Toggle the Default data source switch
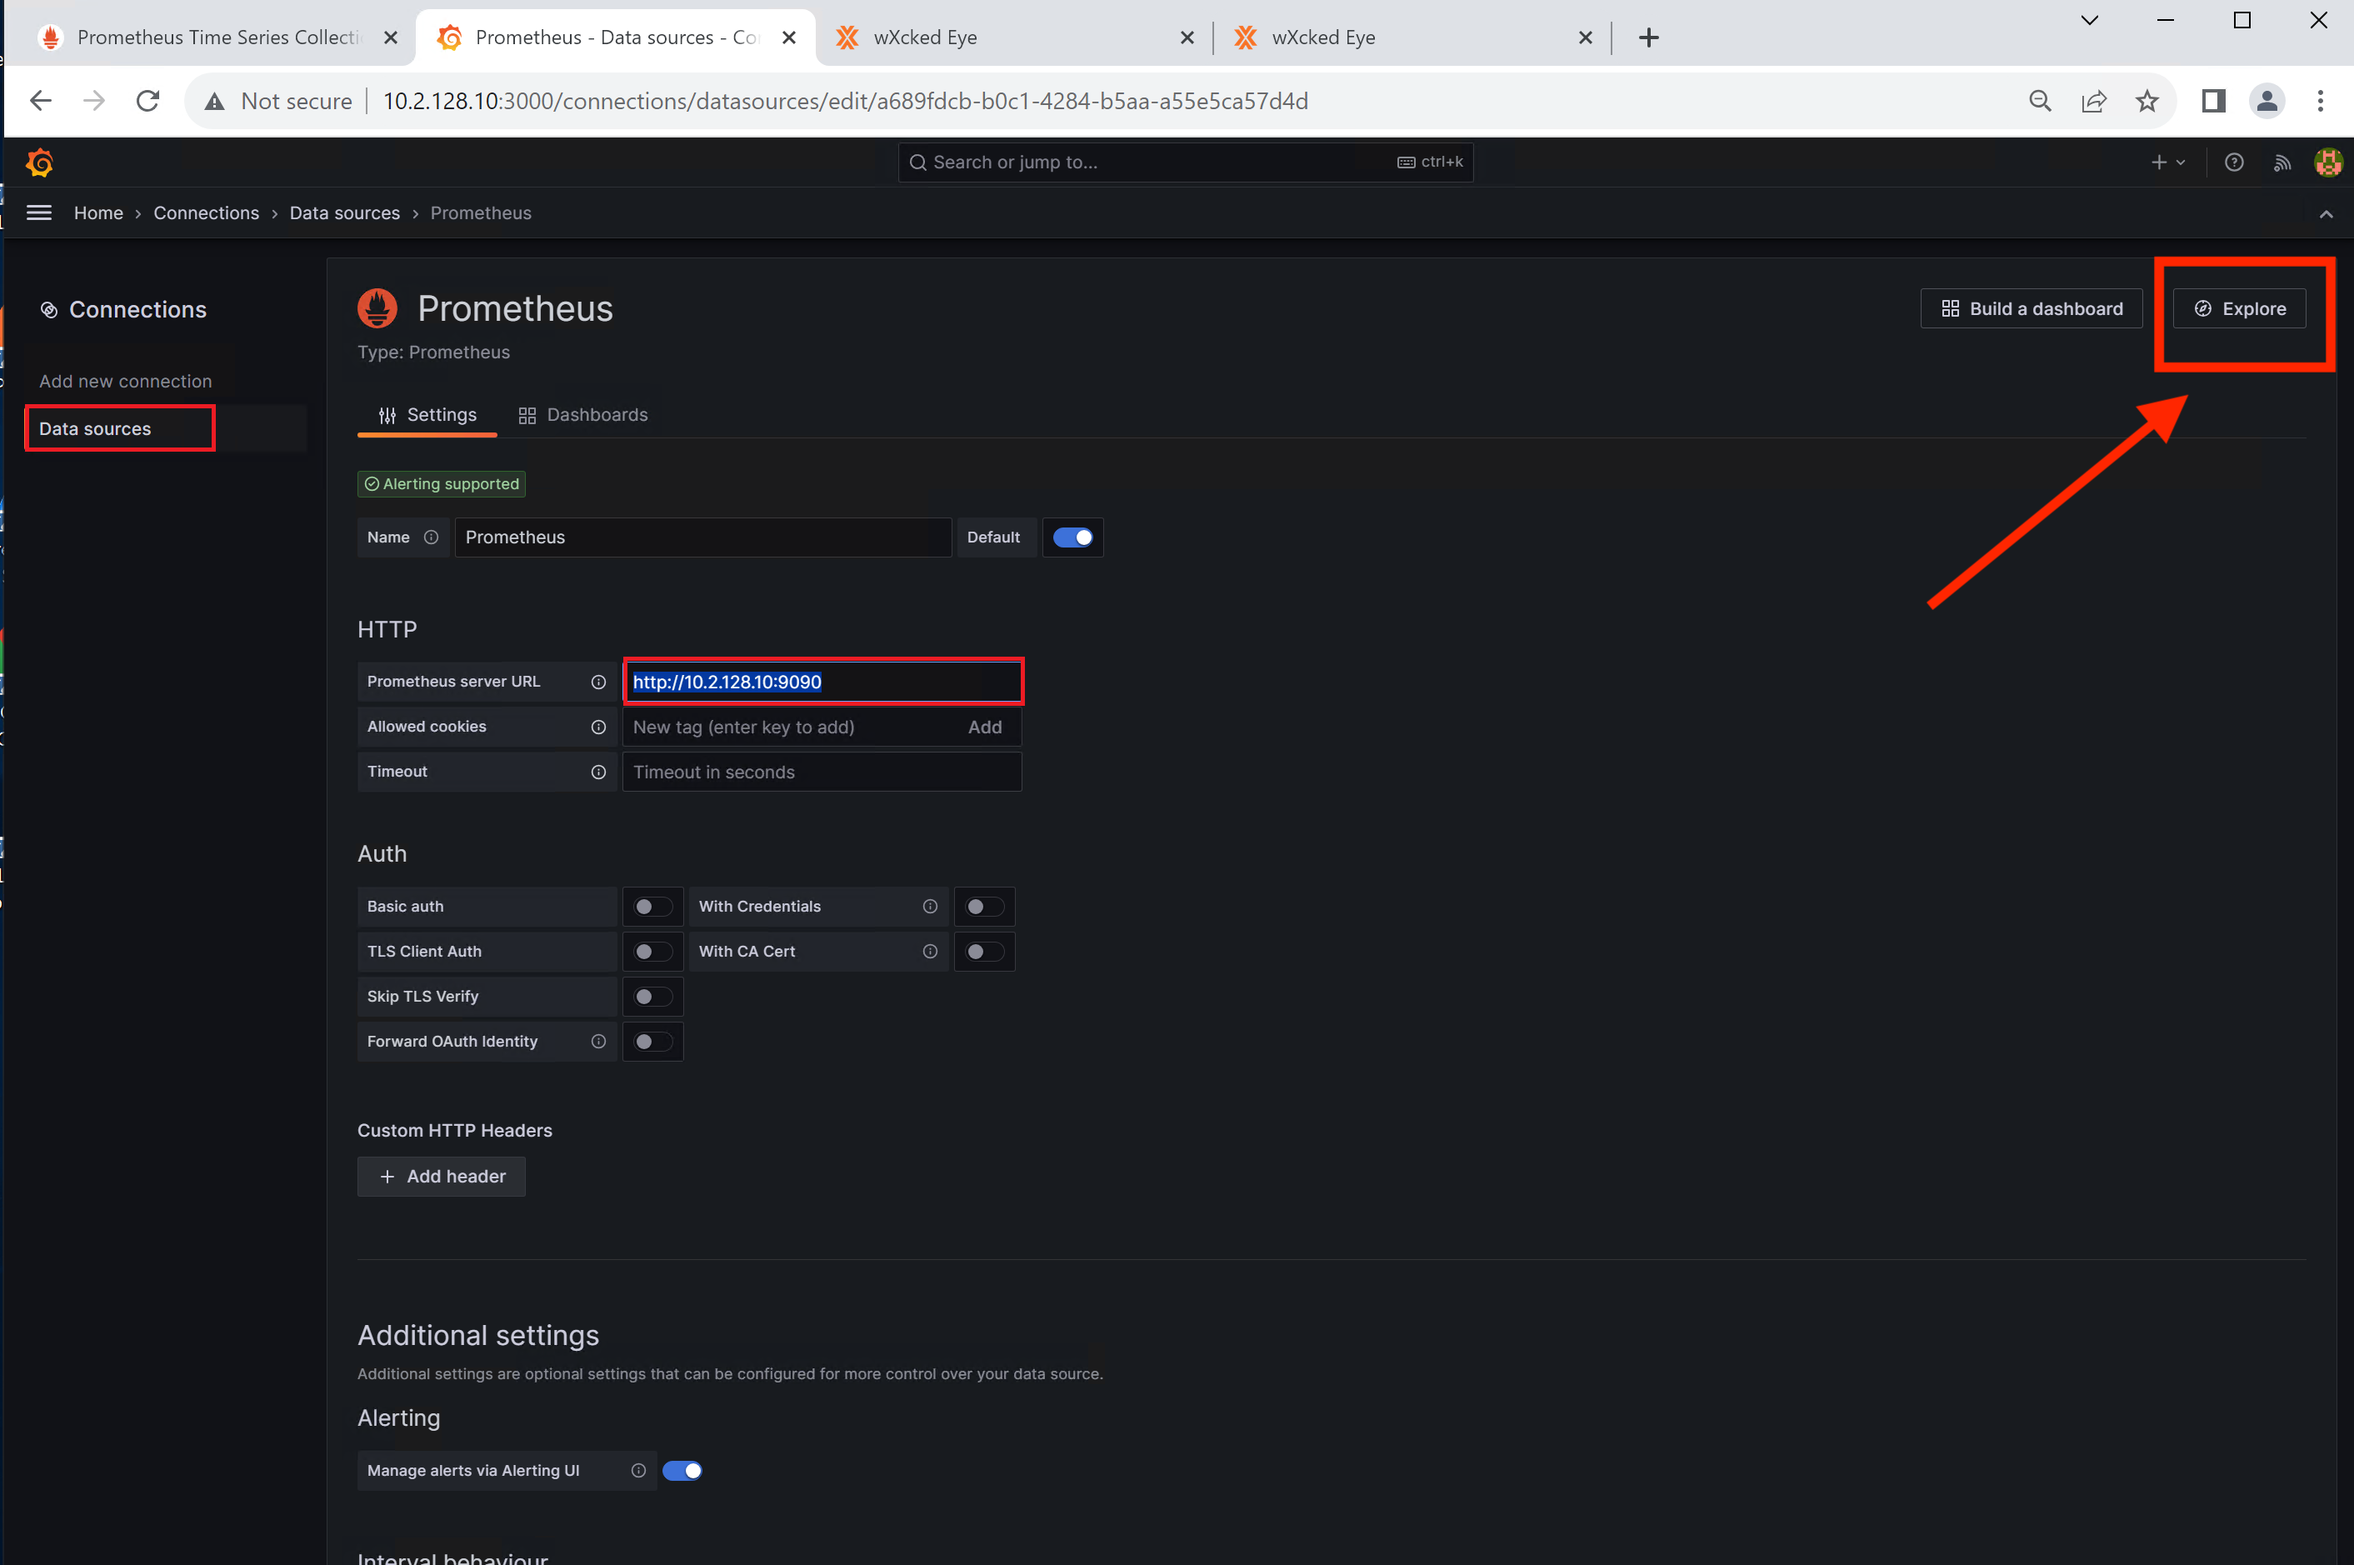The height and width of the screenshot is (1565, 2354). (x=1072, y=537)
